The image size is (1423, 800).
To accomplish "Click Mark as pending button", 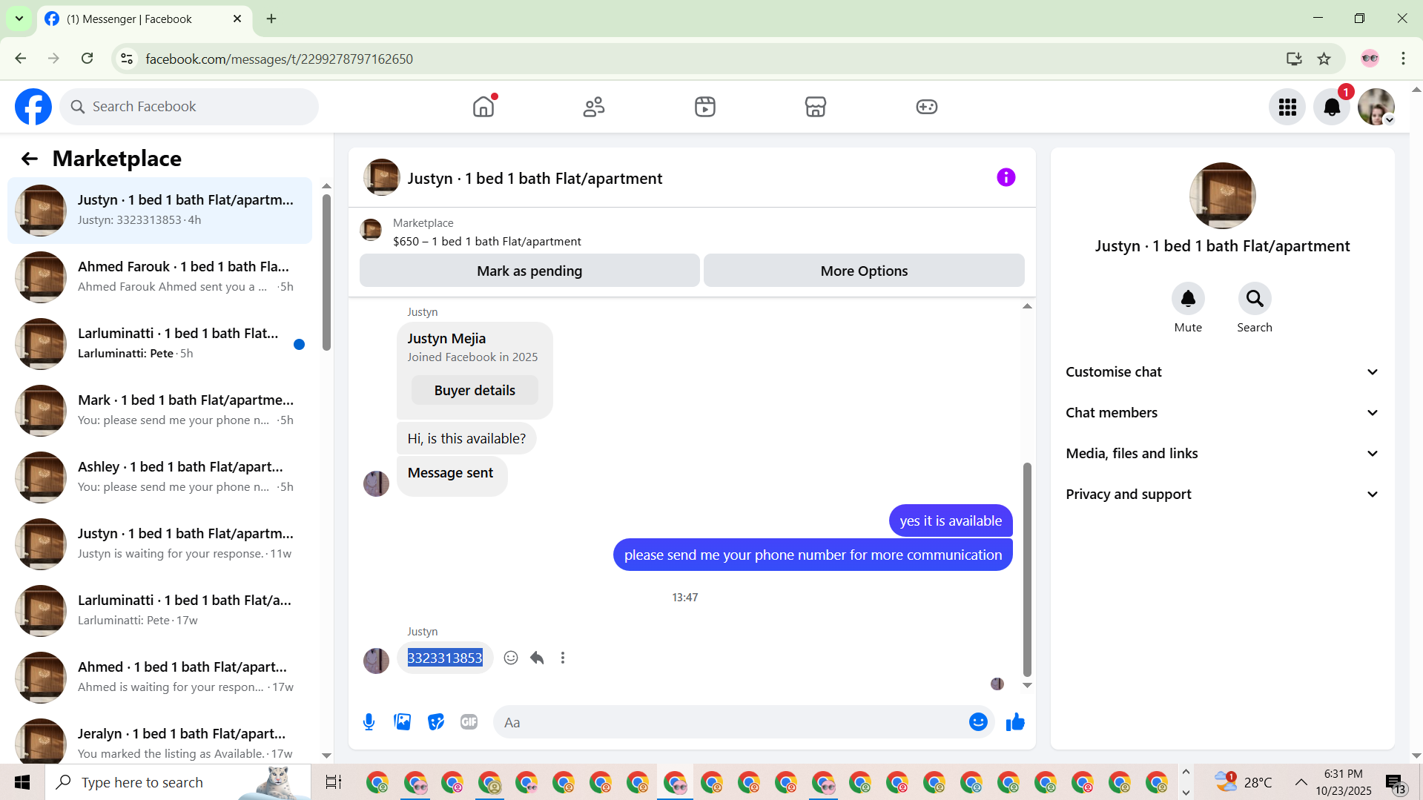I will [x=529, y=271].
